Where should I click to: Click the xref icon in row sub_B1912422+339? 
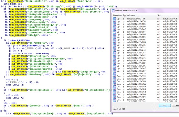[114, 76]
